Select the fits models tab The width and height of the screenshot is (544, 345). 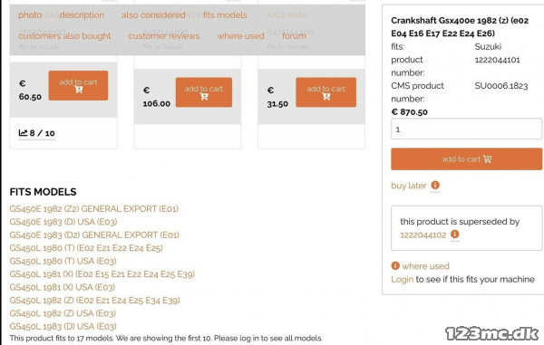click(x=225, y=15)
